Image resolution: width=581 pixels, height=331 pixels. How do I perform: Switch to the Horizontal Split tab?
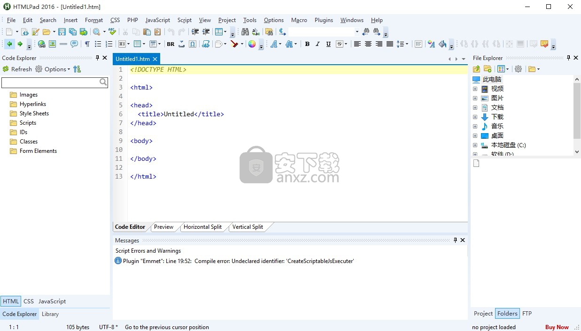pyautogui.click(x=202, y=227)
